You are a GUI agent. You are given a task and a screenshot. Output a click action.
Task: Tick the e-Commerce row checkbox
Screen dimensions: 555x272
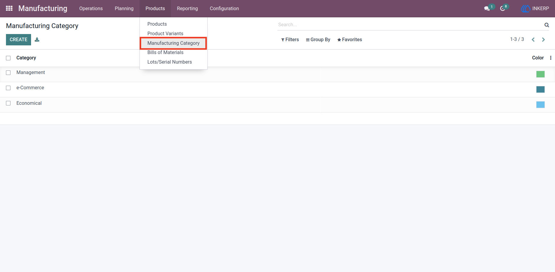(8, 88)
